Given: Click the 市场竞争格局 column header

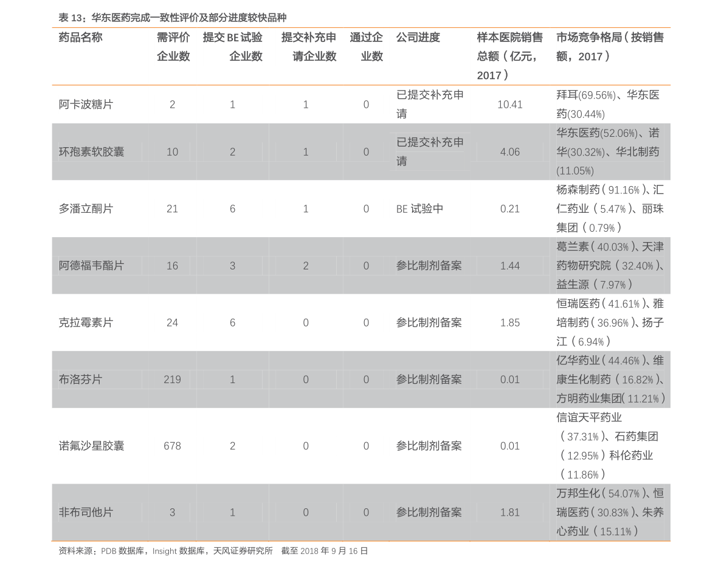Looking at the screenshot, I should [x=610, y=47].
